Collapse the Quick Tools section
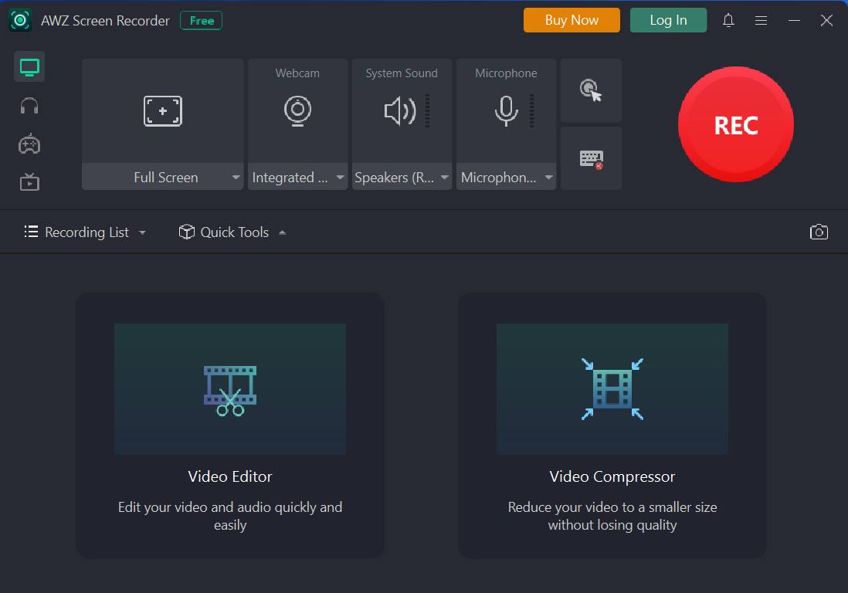848x593 pixels. [282, 232]
